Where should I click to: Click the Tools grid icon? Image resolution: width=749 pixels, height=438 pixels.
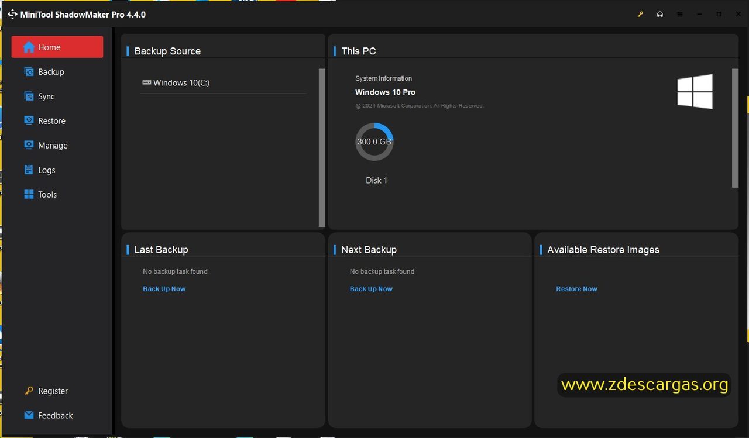pos(29,194)
